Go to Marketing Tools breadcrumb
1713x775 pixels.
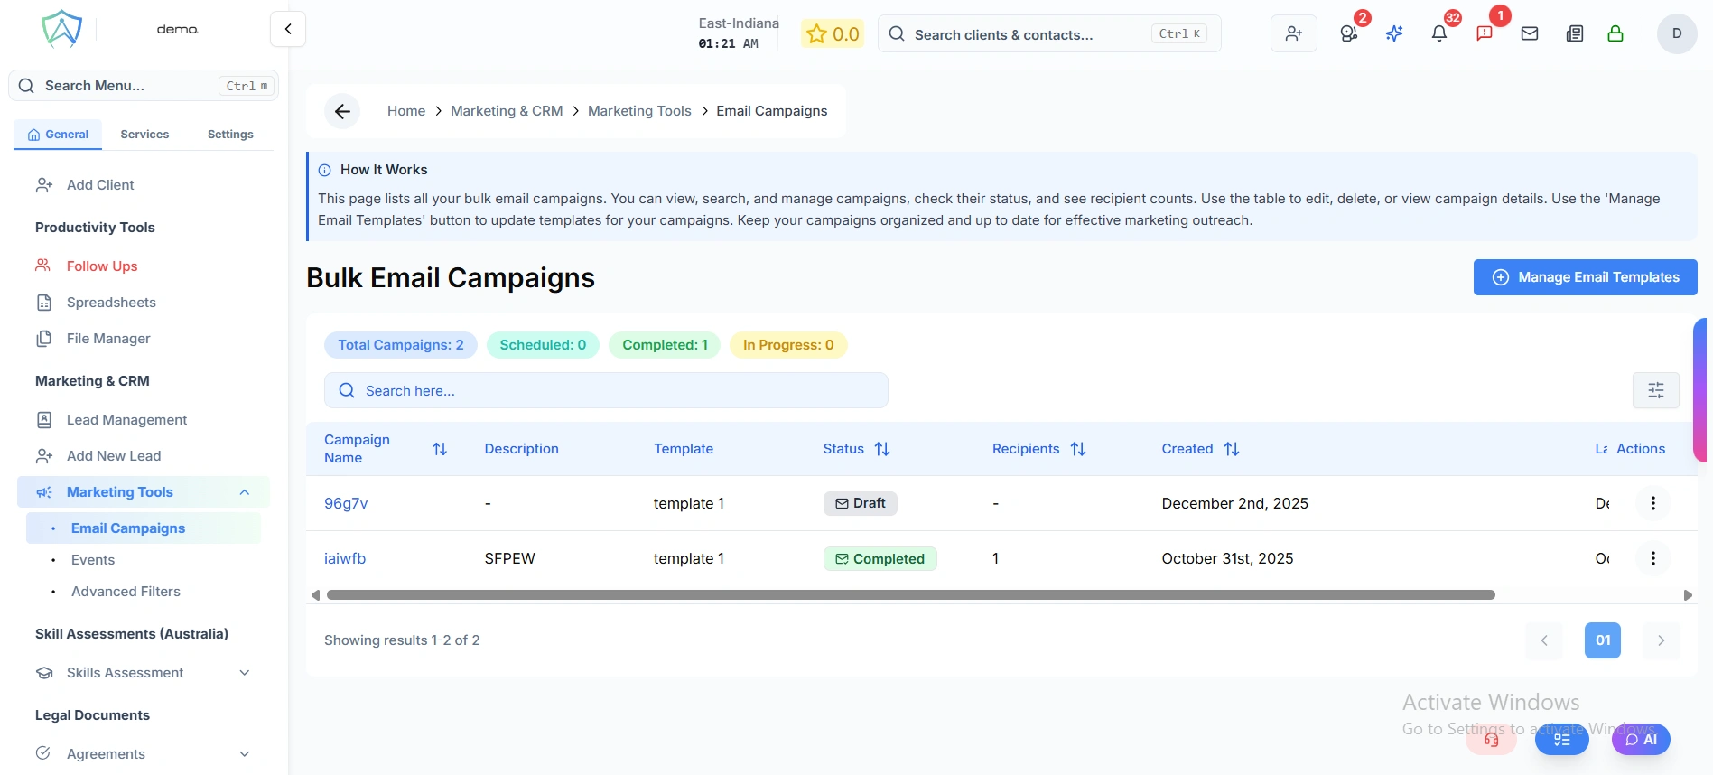tap(639, 111)
